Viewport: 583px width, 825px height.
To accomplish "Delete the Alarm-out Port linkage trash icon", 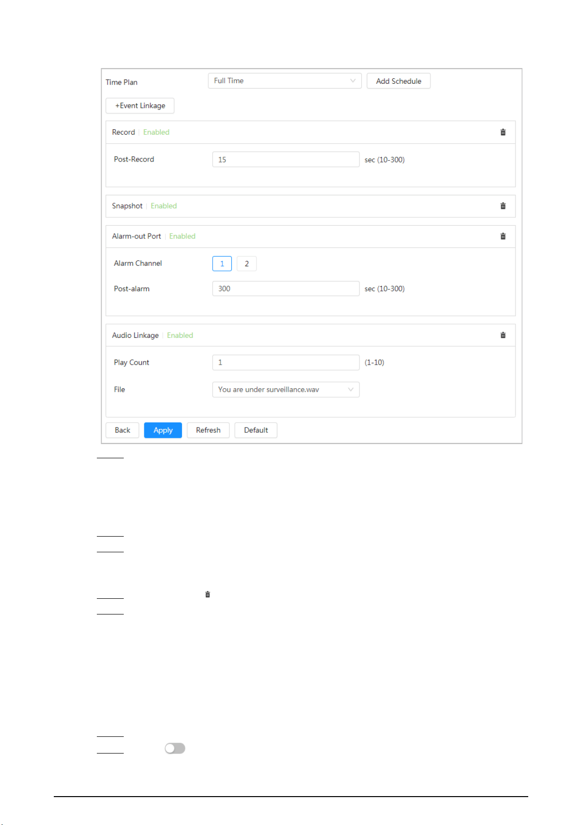I will 503,236.
